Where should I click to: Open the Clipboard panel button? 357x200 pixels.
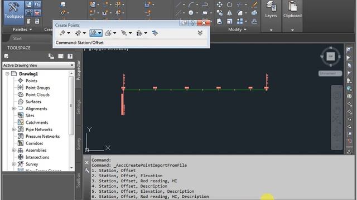292,16
